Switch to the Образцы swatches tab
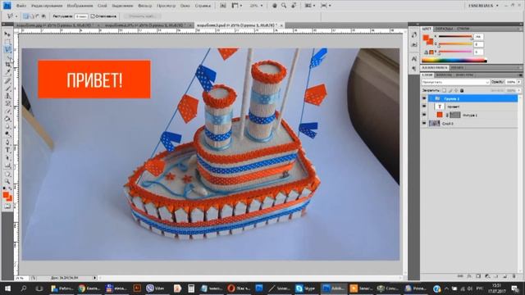Screen dimensions: 525x295 tap(444, 29)
